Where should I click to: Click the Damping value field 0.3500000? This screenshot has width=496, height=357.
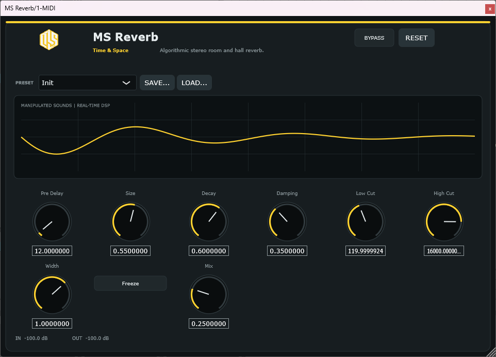(287, 251)
